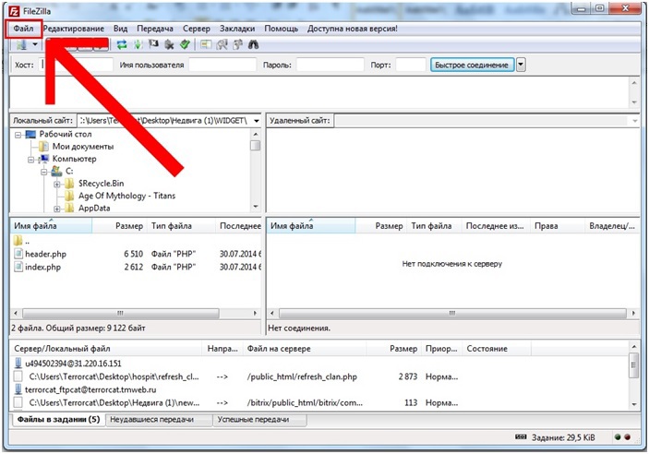Expand the AppData folder node
This screenshot has height=454, width=649.
(x=56, y=209)
